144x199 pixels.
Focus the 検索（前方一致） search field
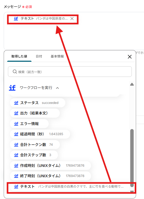tap(70, 72)
